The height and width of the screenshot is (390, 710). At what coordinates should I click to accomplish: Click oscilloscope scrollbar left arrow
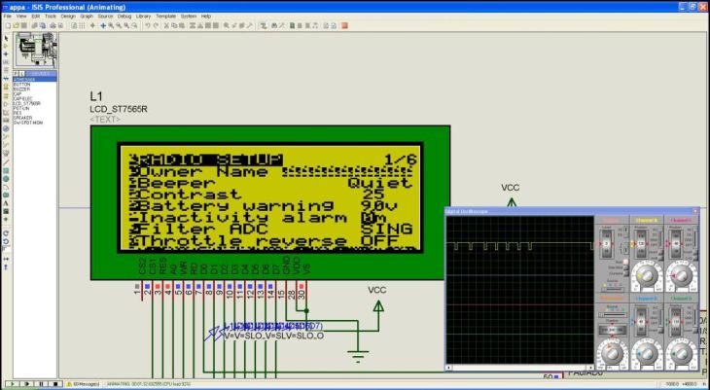[448, 368]
